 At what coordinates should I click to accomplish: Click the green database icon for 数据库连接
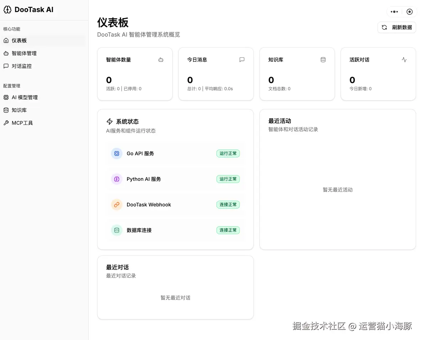point(117,230)
